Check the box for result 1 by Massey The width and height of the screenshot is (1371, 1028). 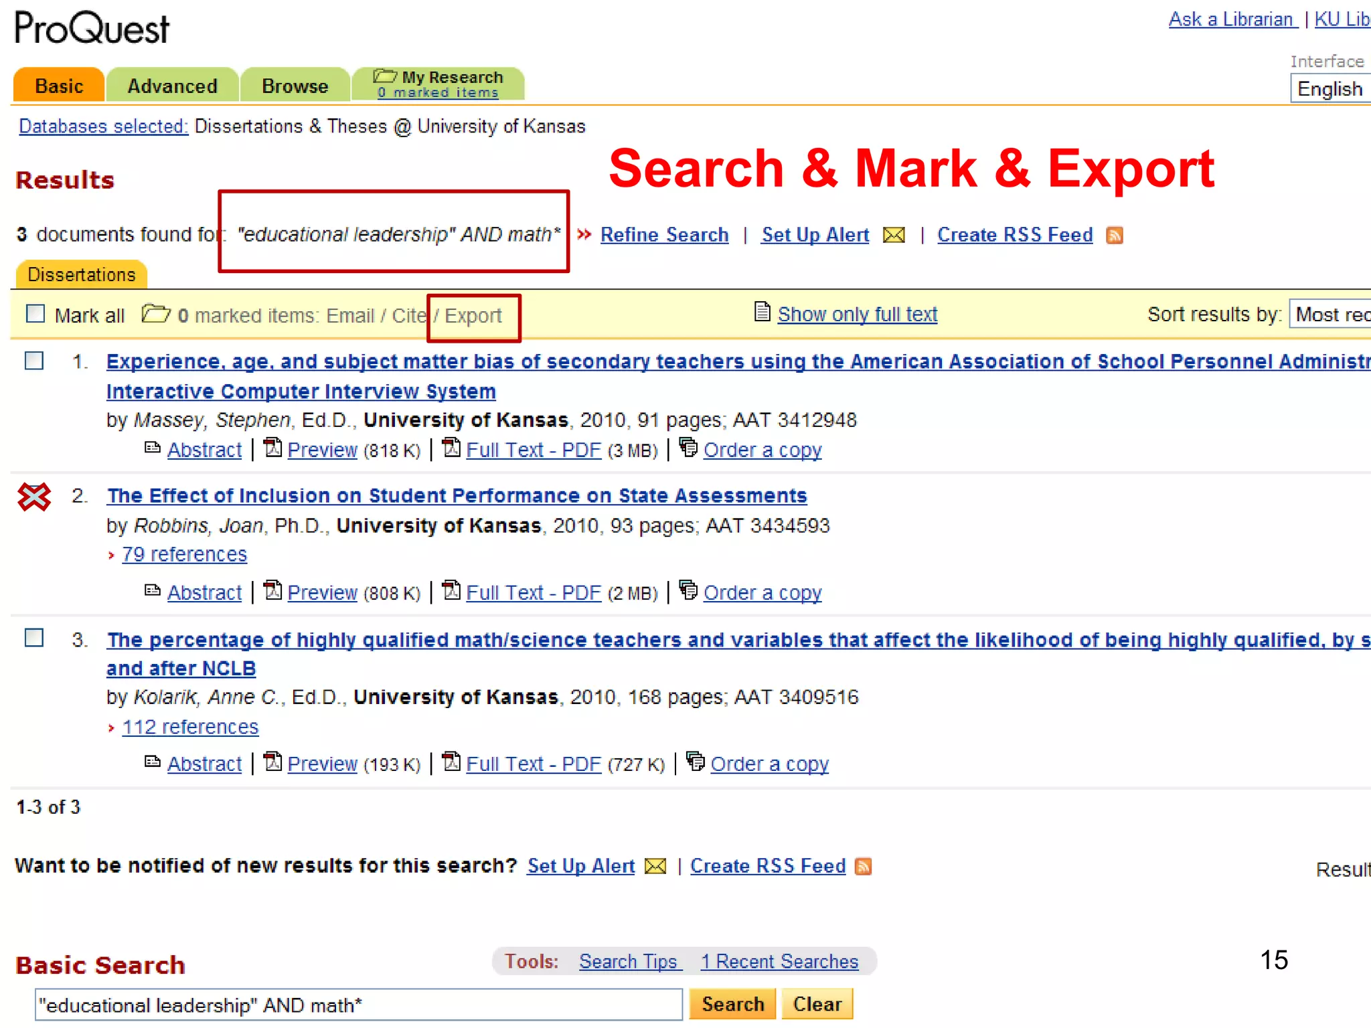[x=34, y=361]
